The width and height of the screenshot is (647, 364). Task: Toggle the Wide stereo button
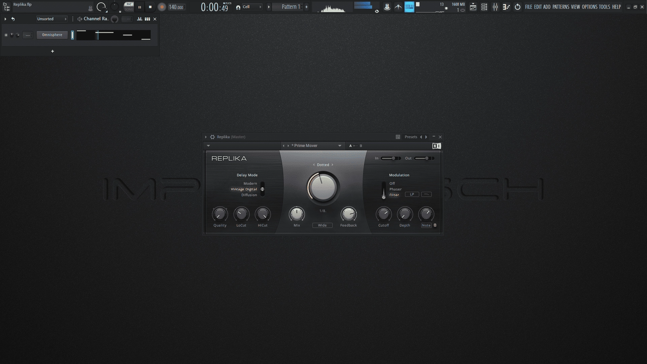[322, 225]
